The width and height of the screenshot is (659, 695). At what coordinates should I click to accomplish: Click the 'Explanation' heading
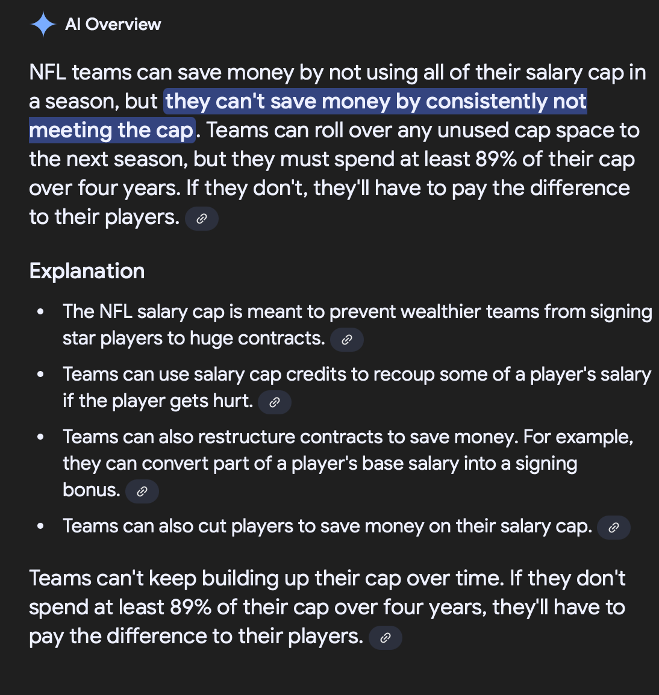tap(87, 271)
